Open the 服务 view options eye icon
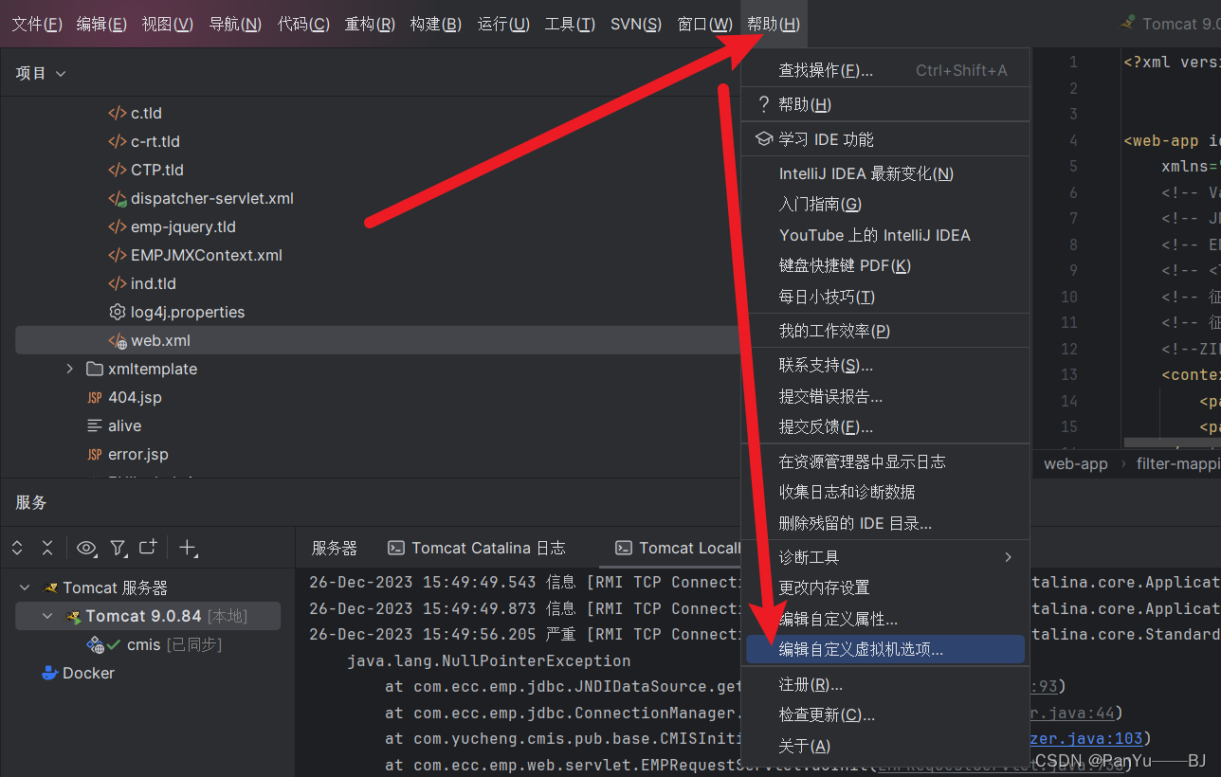 pyautogui.click(x=86, y=548)
